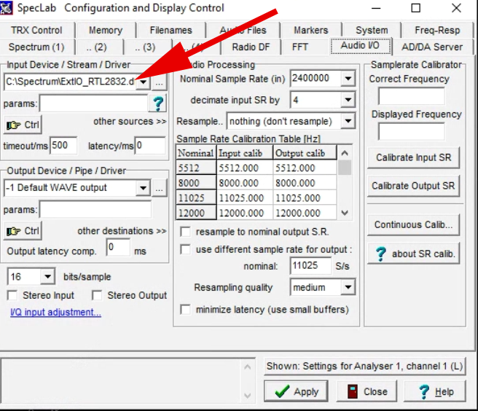
Task: Open Help from bottom button
Action: [435, 391]
